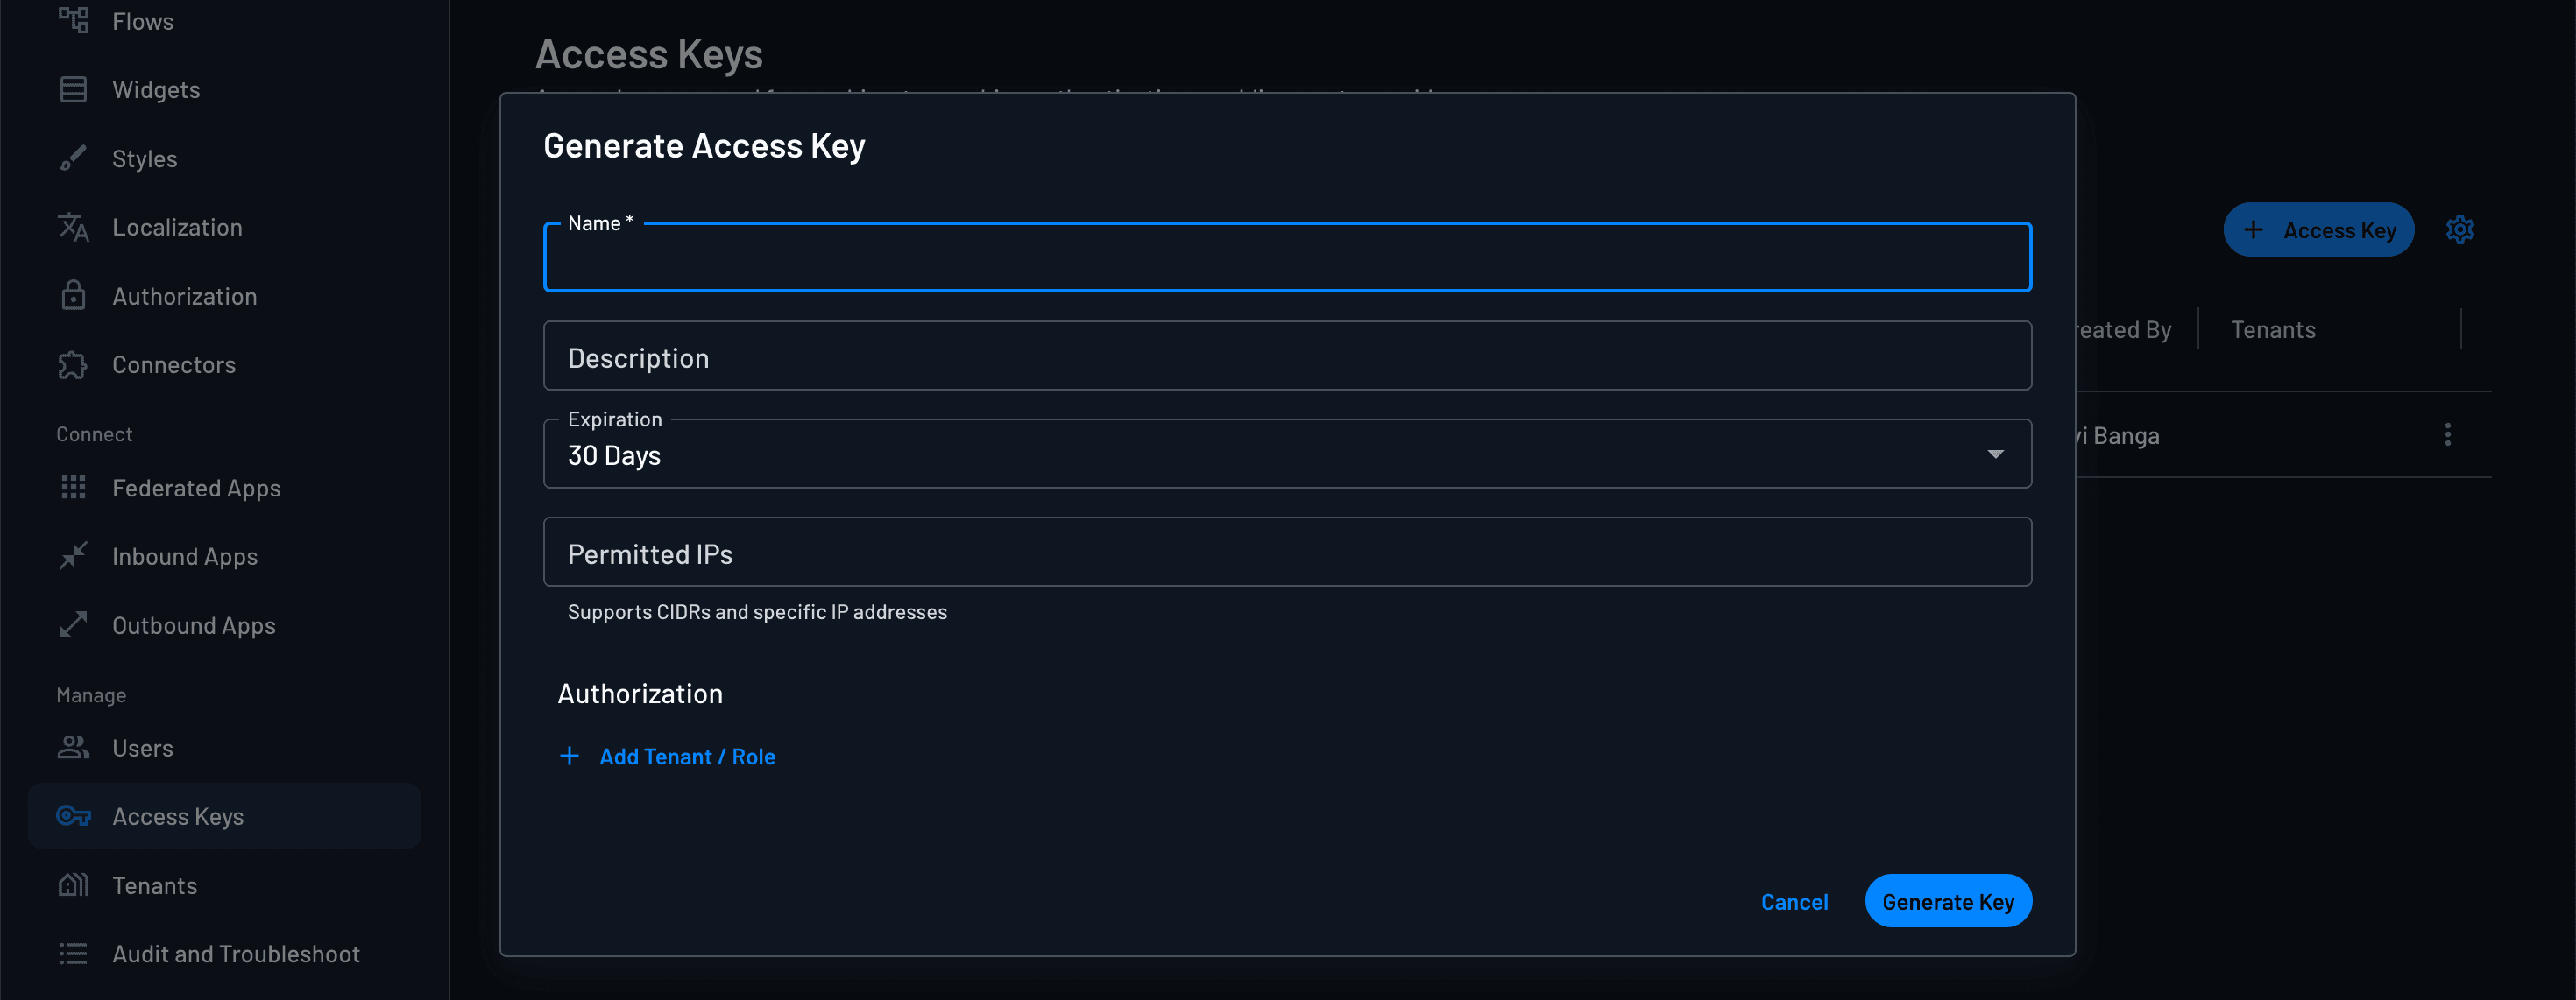Screen dimensions: 2576x1000
Task: Expand the Expiration dropdown showing 30 Days
Action: point(1996,454)
